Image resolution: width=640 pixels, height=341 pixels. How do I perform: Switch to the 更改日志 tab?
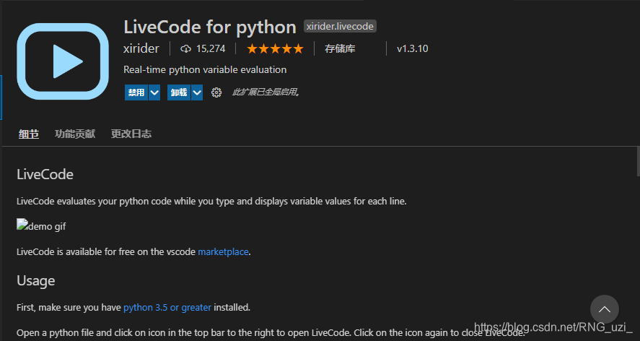[131, 134]
